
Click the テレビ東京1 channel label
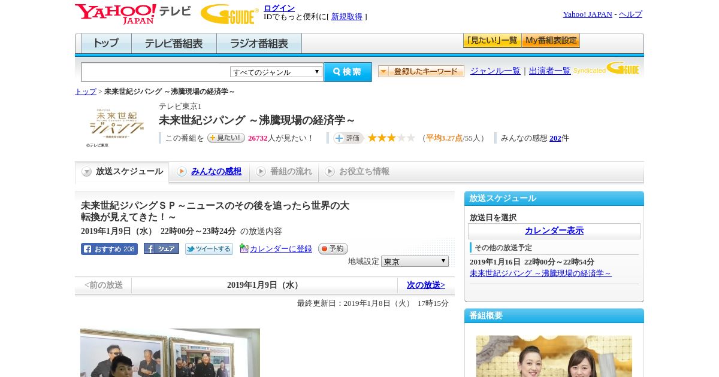point(180,107)
